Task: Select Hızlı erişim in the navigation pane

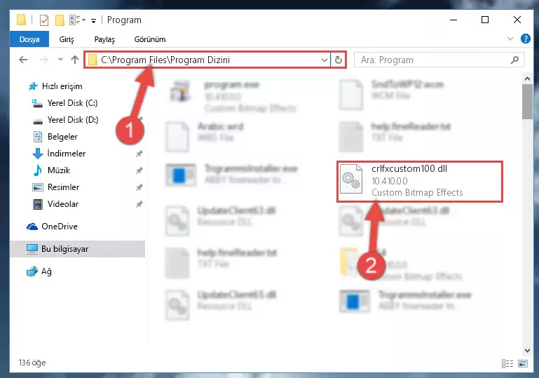Action: pos(62,86)
